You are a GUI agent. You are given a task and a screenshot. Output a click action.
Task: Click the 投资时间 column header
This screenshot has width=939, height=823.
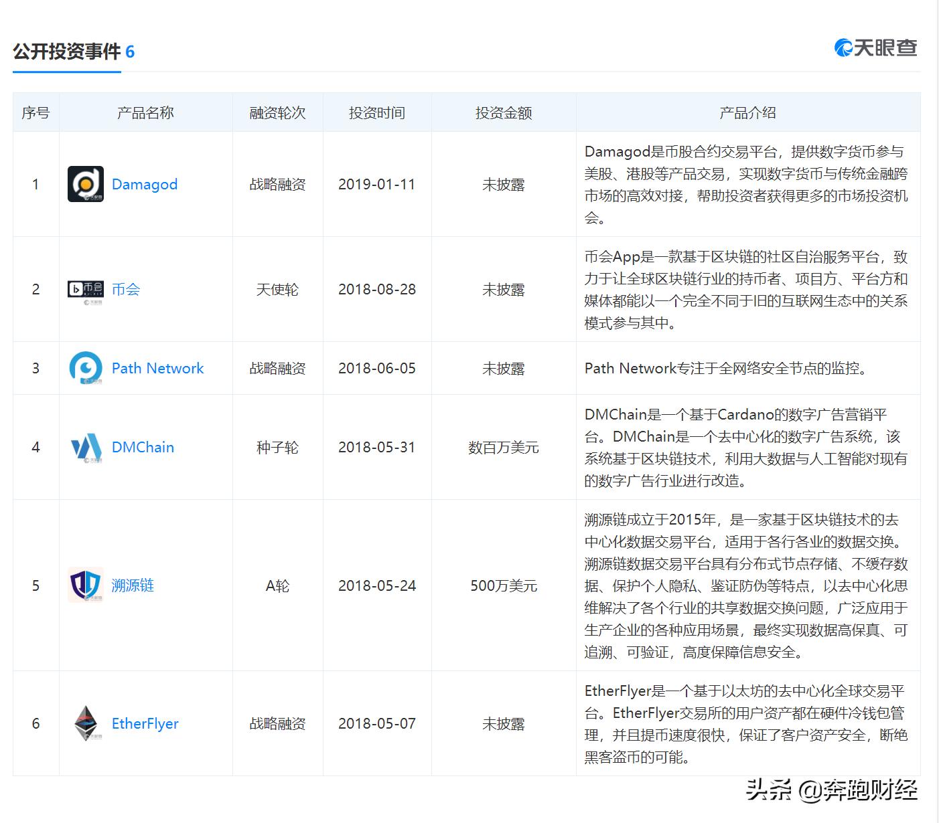point(377,112)
